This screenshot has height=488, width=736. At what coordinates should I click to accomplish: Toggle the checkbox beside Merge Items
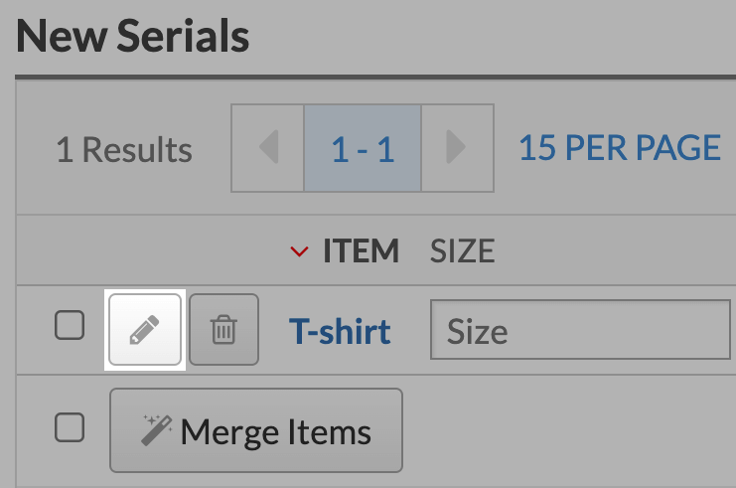(x=70, y=427)
